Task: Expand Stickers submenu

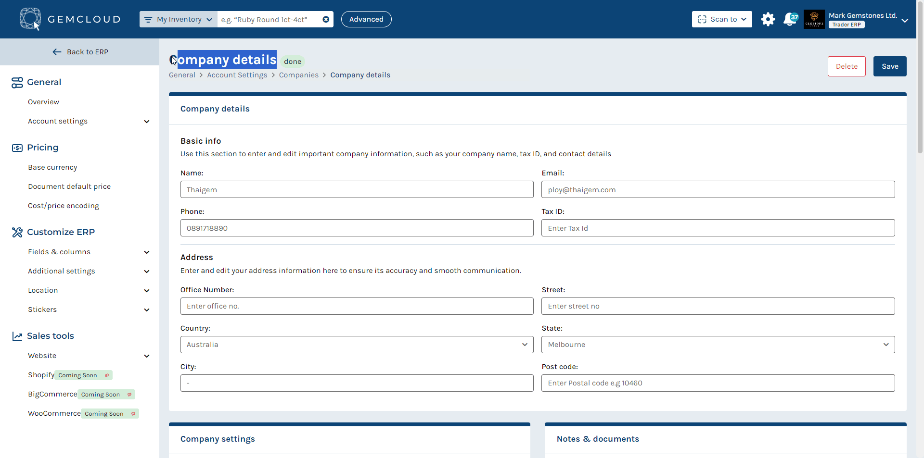Action: coord(147,310)
